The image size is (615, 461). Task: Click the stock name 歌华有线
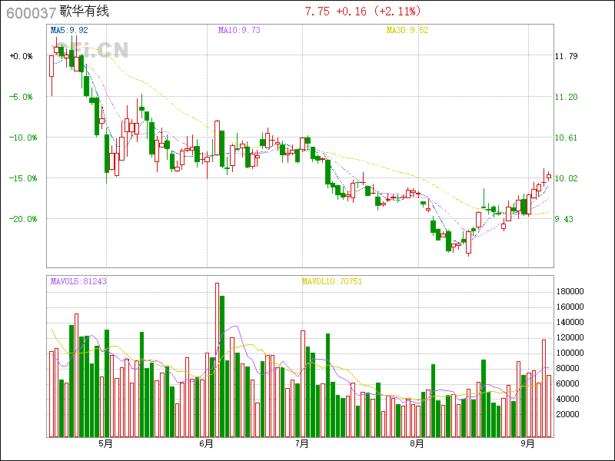pos(85,12)
